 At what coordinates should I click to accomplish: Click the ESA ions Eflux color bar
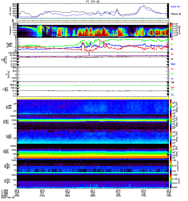coord(171,122)
